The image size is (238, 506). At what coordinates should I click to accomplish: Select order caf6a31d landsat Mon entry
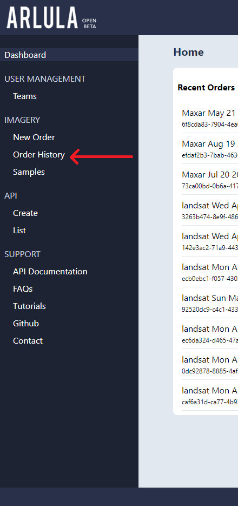click(210, 396)
